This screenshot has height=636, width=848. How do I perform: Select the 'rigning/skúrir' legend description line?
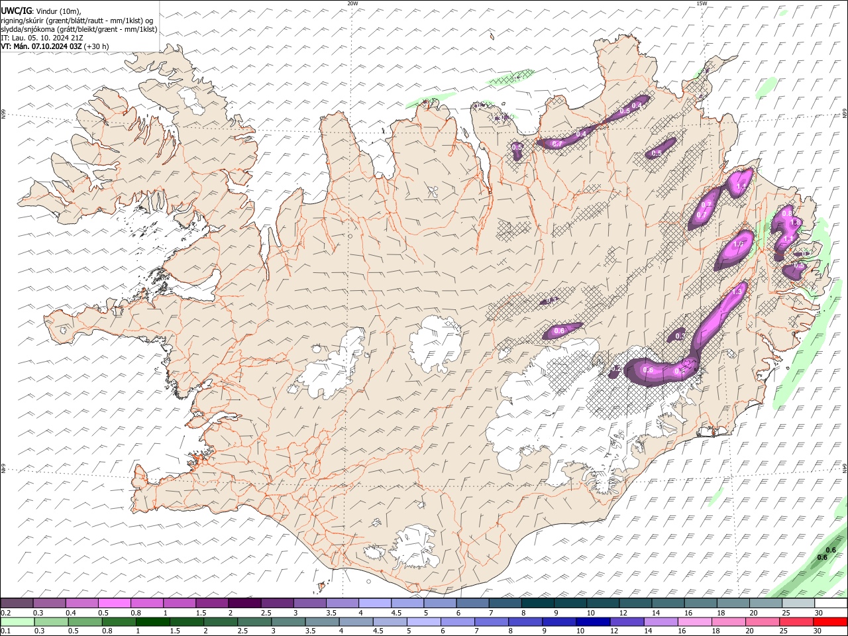(77, 20)
